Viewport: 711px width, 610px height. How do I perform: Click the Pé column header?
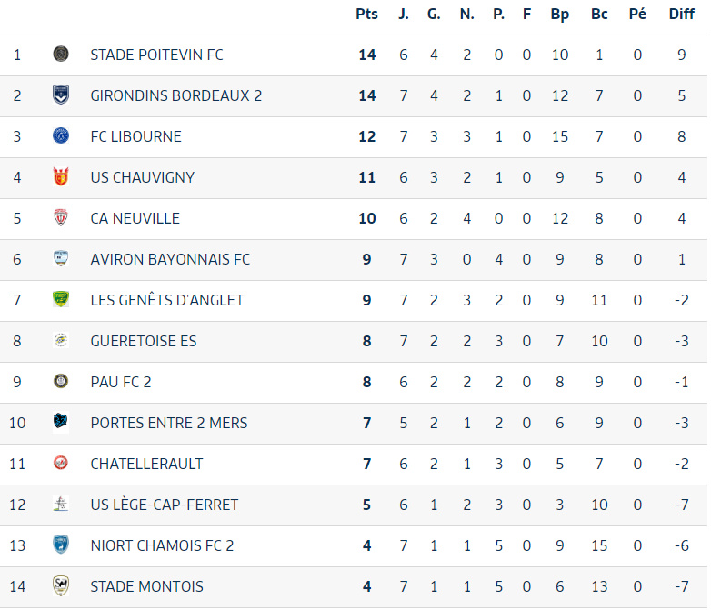coord(637,14)
